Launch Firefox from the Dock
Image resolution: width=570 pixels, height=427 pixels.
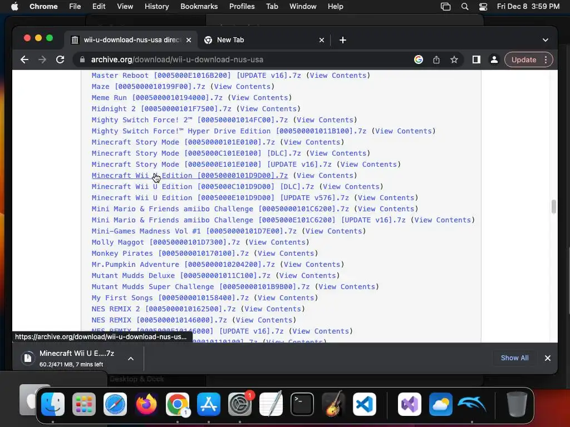point(146,404)
